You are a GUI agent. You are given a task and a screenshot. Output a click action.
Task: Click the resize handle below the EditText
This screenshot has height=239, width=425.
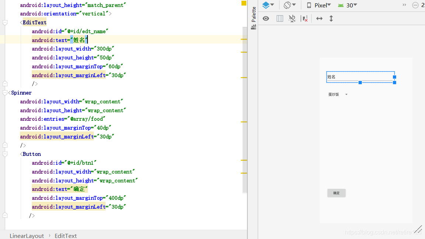pyautogui.click(x=360, y=82)
